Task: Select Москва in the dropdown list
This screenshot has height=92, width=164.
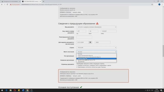Action: [96, 54]
